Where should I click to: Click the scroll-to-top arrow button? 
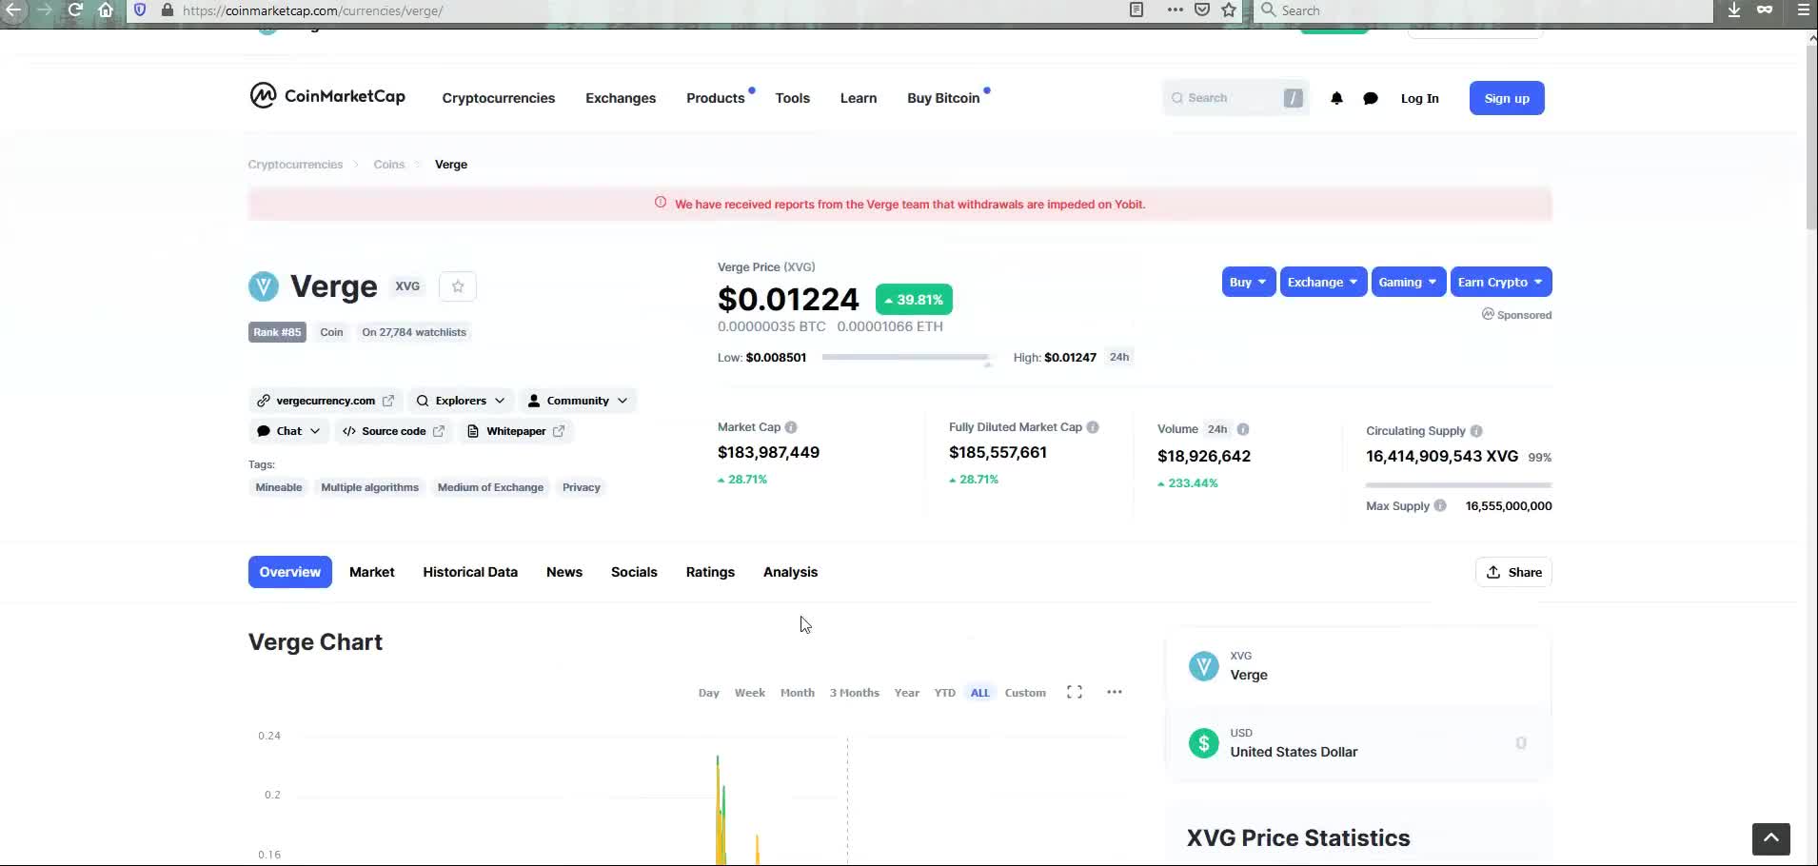(1771, 839)
